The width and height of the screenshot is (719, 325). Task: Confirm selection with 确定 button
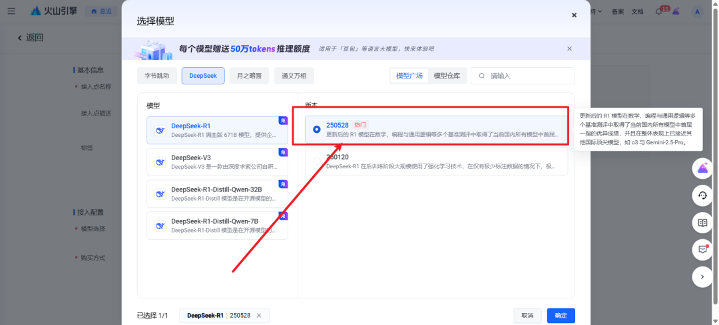click(561, 316)
